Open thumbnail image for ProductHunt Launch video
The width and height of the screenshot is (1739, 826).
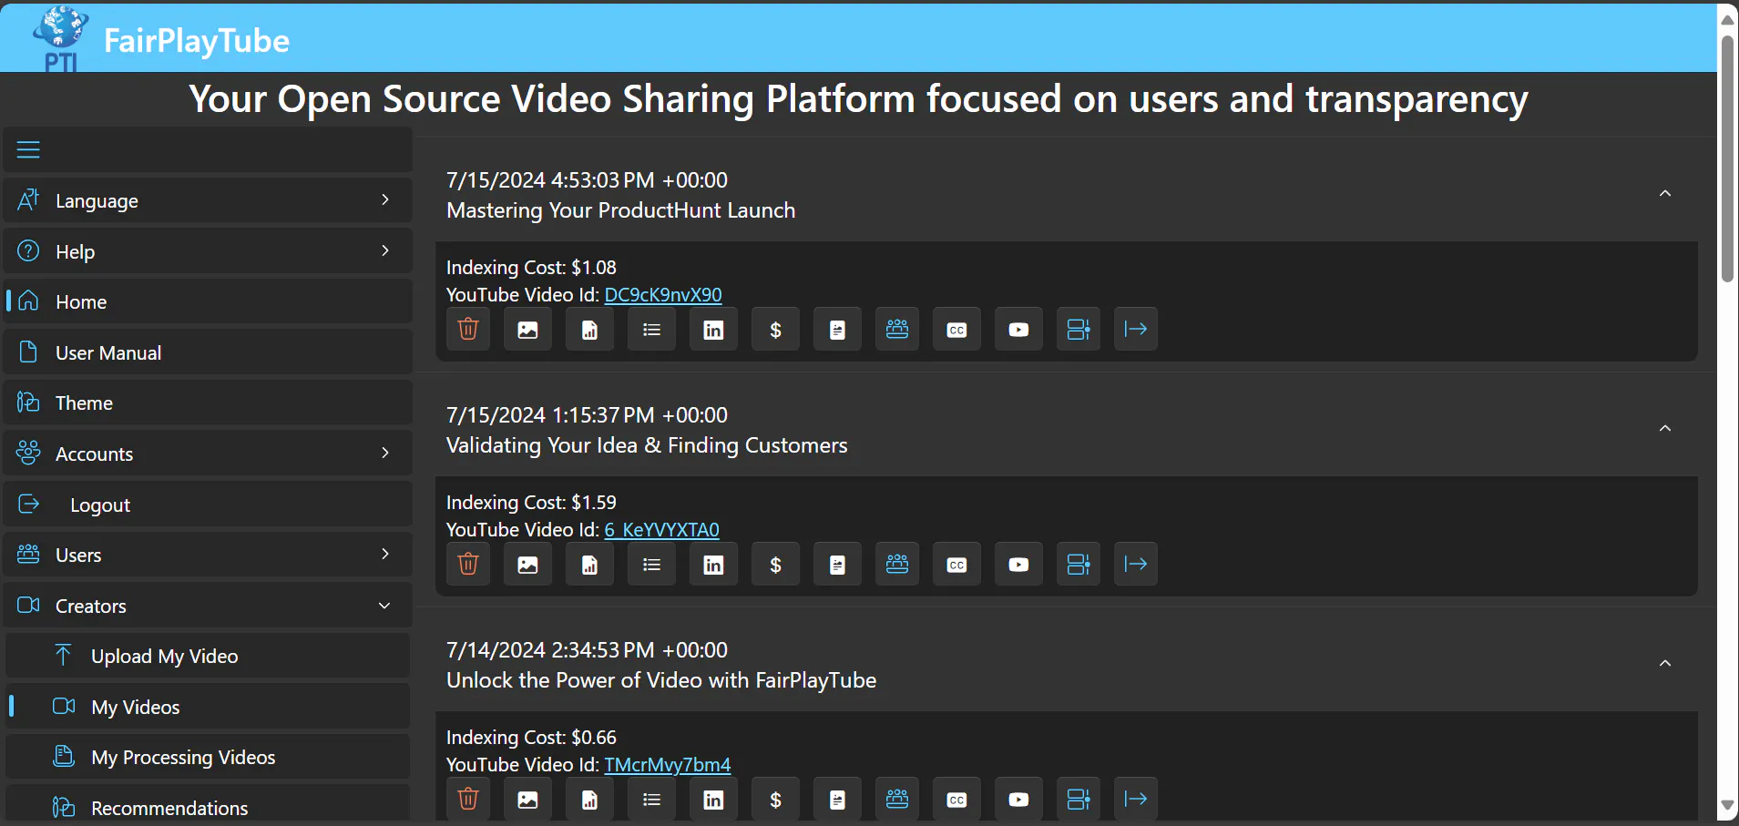[x=528, y=329]
